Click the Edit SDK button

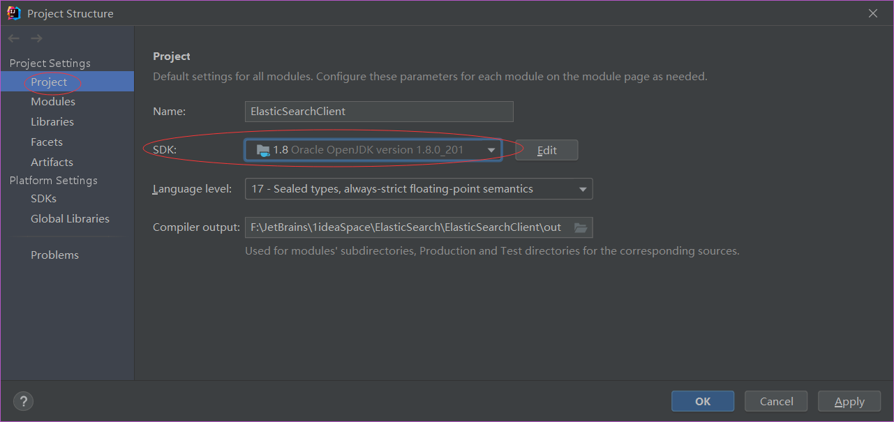click(546, 150)
